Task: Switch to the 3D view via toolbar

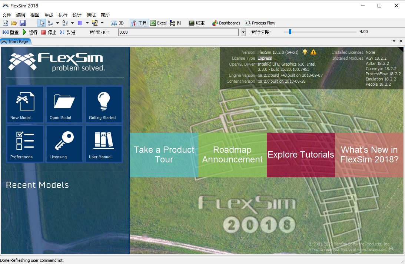Action: coord(117,23)
